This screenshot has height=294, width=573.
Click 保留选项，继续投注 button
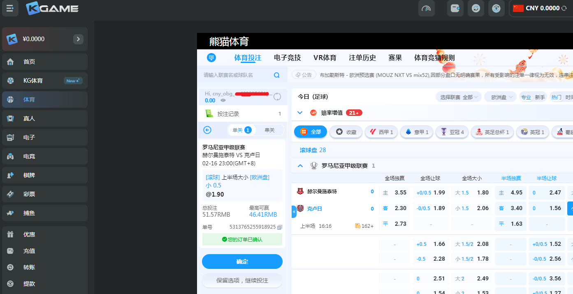click(x=242, y=280)
